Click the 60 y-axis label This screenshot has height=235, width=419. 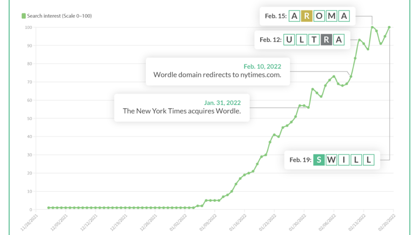click(x=29, y=100)
